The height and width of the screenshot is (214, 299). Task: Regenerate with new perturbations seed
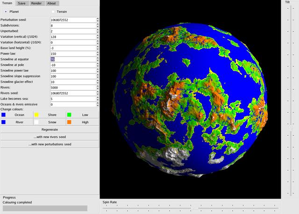[50, 144]
